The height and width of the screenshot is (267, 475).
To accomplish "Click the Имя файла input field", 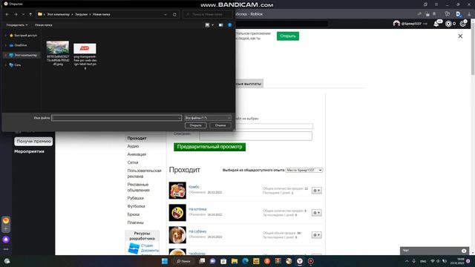I will [117, 118].
